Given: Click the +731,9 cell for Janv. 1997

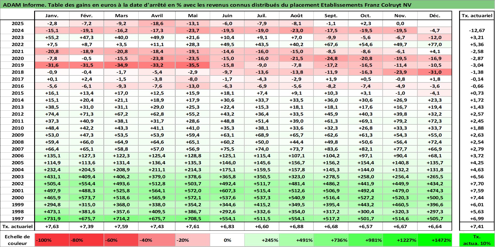Looking at the screenshot, I should pos(52,219).
